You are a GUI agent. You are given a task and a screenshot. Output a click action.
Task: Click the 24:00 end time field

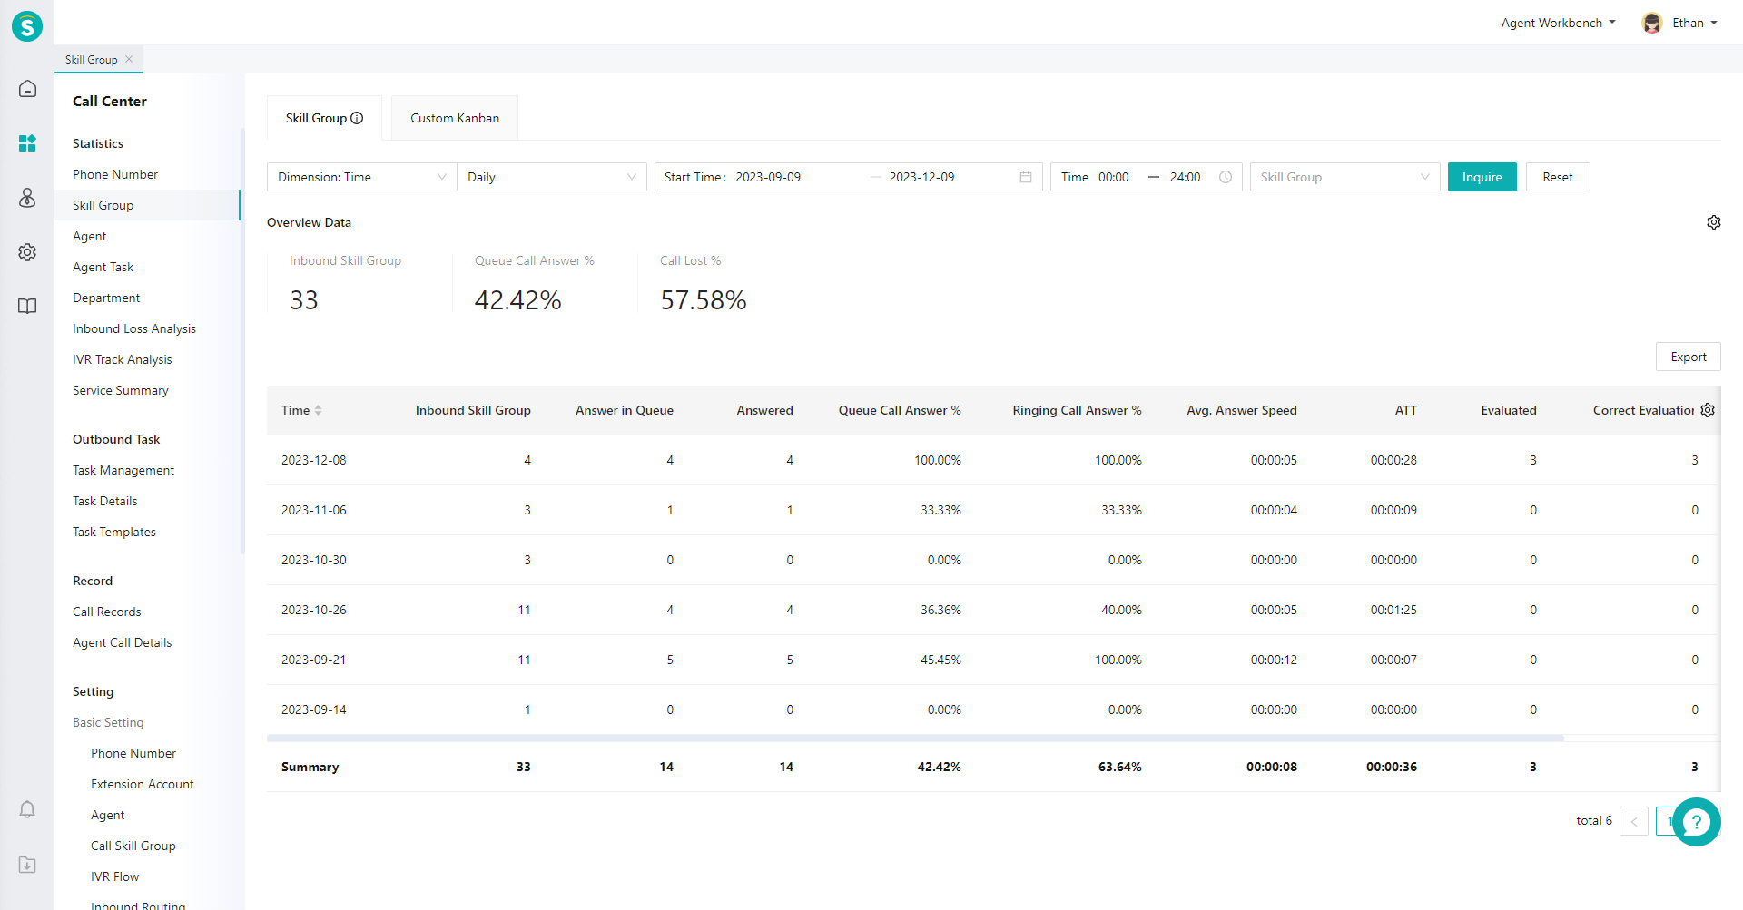point(1186,177)
